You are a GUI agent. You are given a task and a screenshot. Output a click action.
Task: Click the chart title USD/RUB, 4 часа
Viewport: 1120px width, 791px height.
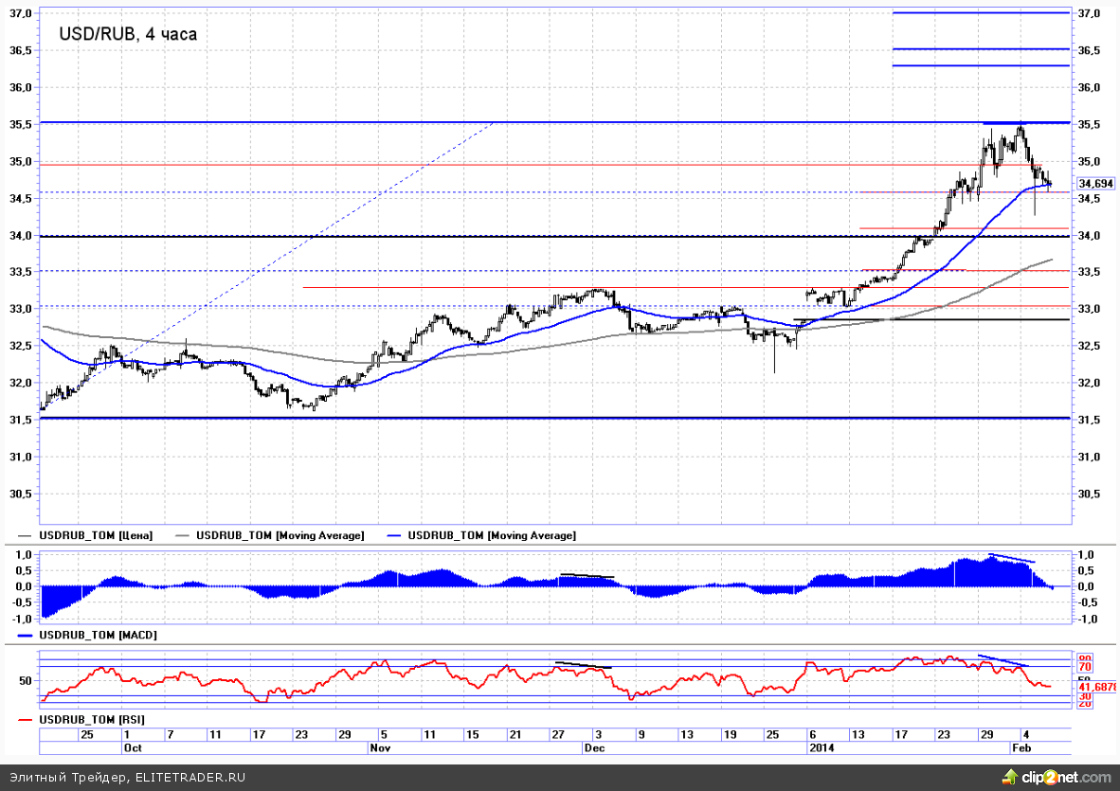(x=128, y=34)
